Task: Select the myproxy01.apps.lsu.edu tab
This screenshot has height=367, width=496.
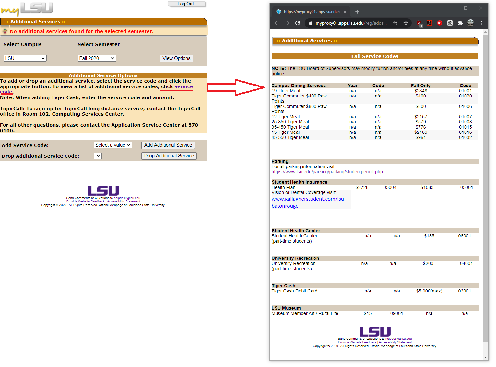Action: 311,12
